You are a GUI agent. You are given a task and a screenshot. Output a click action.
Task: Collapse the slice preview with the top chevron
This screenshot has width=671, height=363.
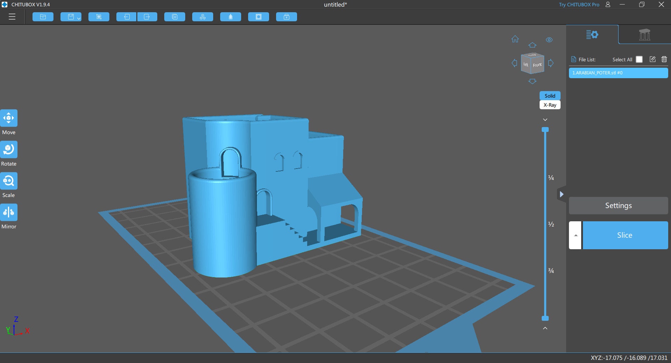[545, 119]
